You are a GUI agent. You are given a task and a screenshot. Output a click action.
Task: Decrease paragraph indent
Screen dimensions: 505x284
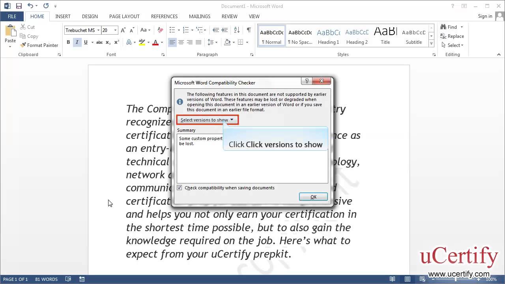[x=216, y=30]
